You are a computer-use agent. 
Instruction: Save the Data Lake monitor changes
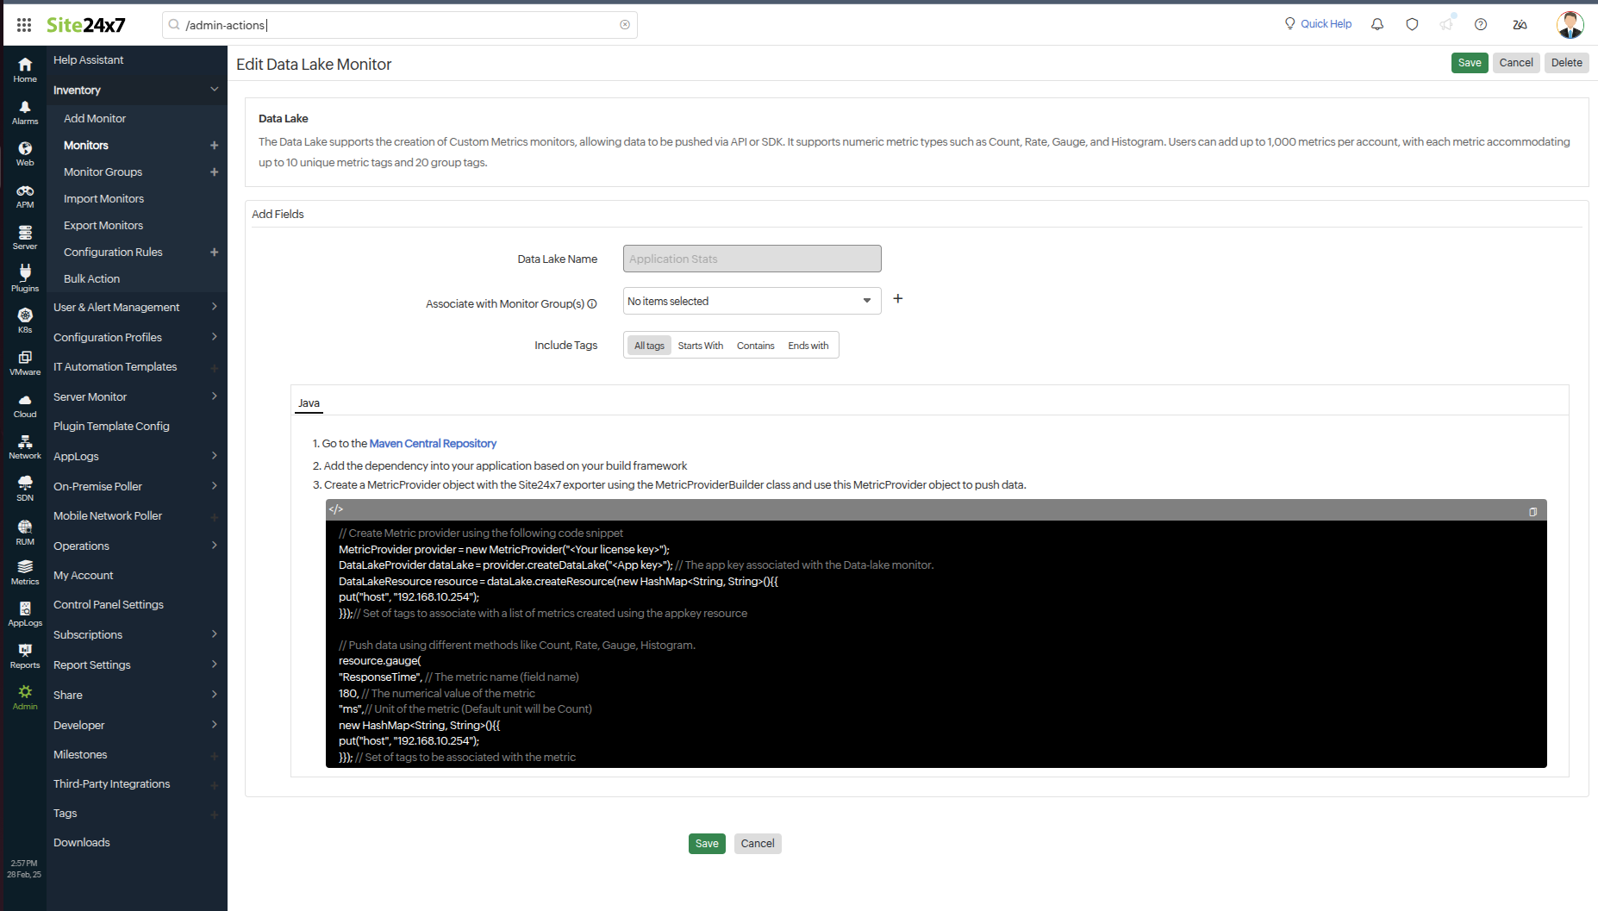click(x=1470, y=62)
